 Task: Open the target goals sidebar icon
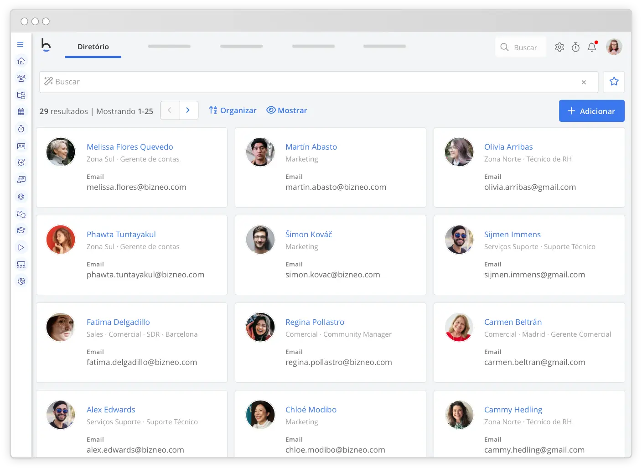click(x=21, y=197)
